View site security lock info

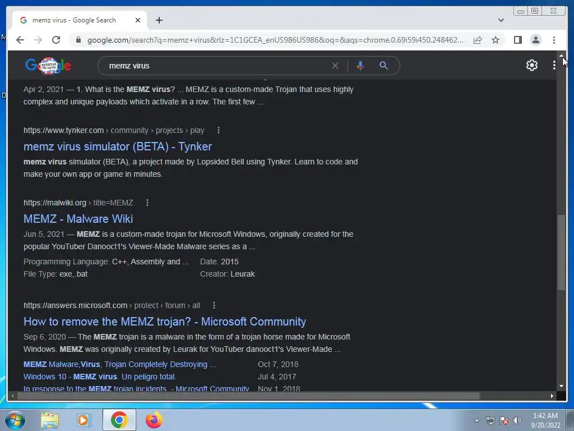coord(78,40)
